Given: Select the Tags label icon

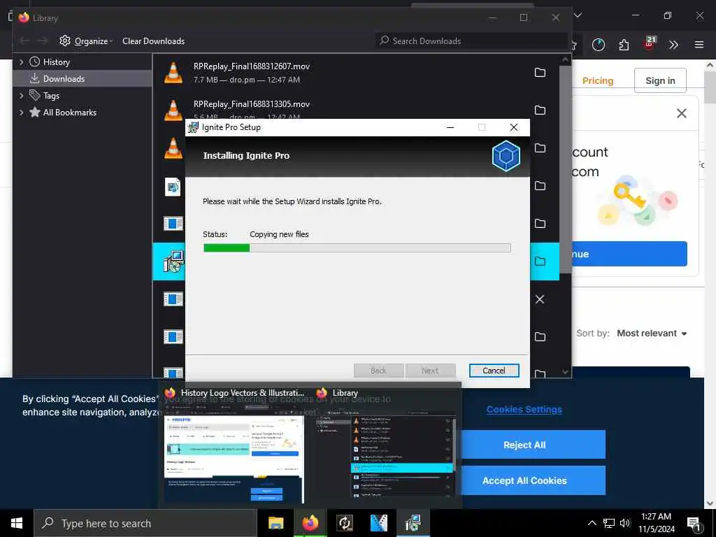Looking at the screenshot, I should coord(35,95).
